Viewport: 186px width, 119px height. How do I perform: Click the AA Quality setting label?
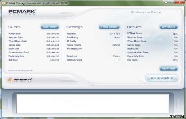[71, 41]
